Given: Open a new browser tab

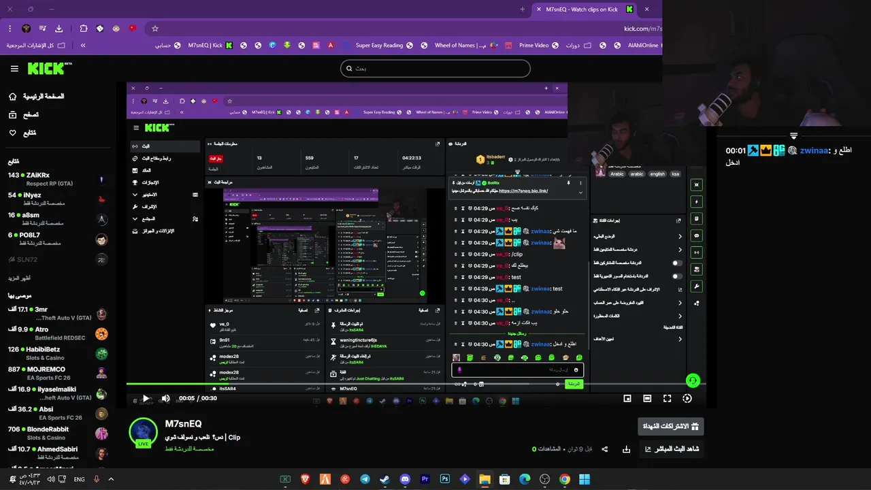Looking at the screenshot, I should [522, 10].
